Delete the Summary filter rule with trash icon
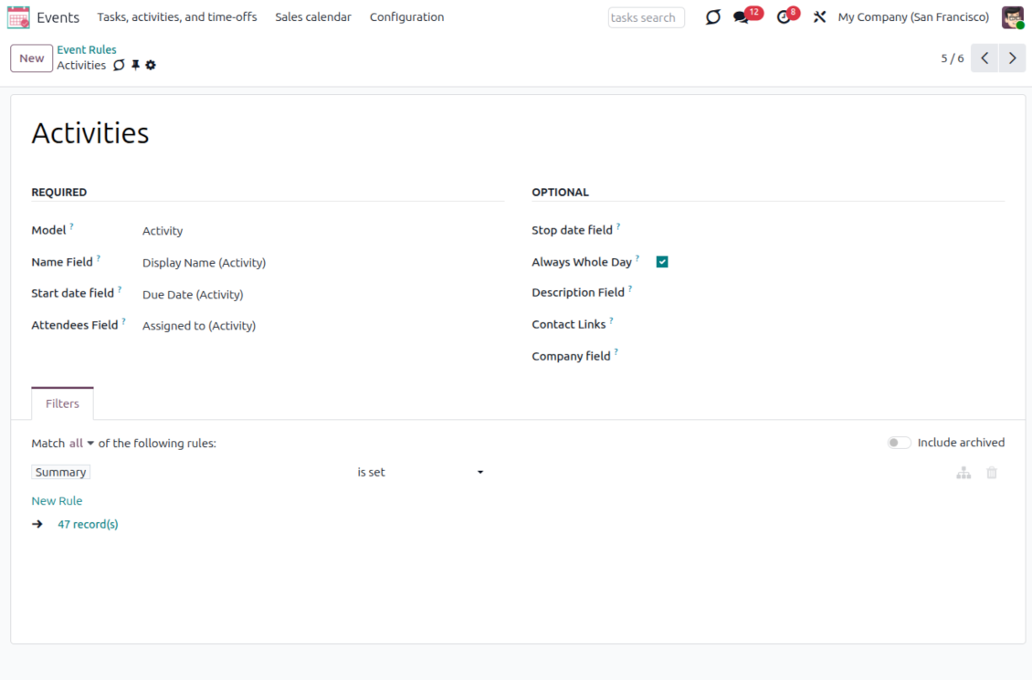This screenshot has width=1032, height=680. (992, 473)
